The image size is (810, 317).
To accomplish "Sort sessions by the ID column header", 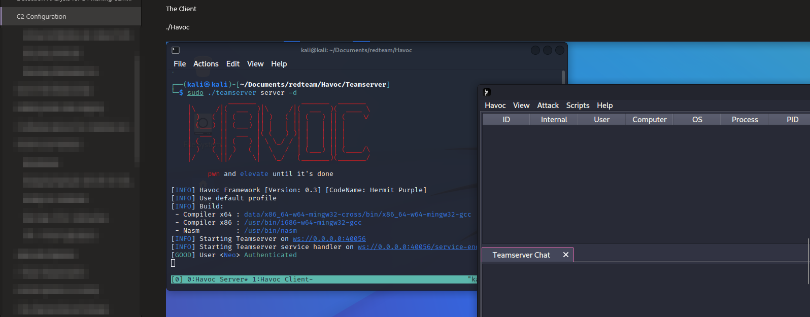I will tap(506, 120).
